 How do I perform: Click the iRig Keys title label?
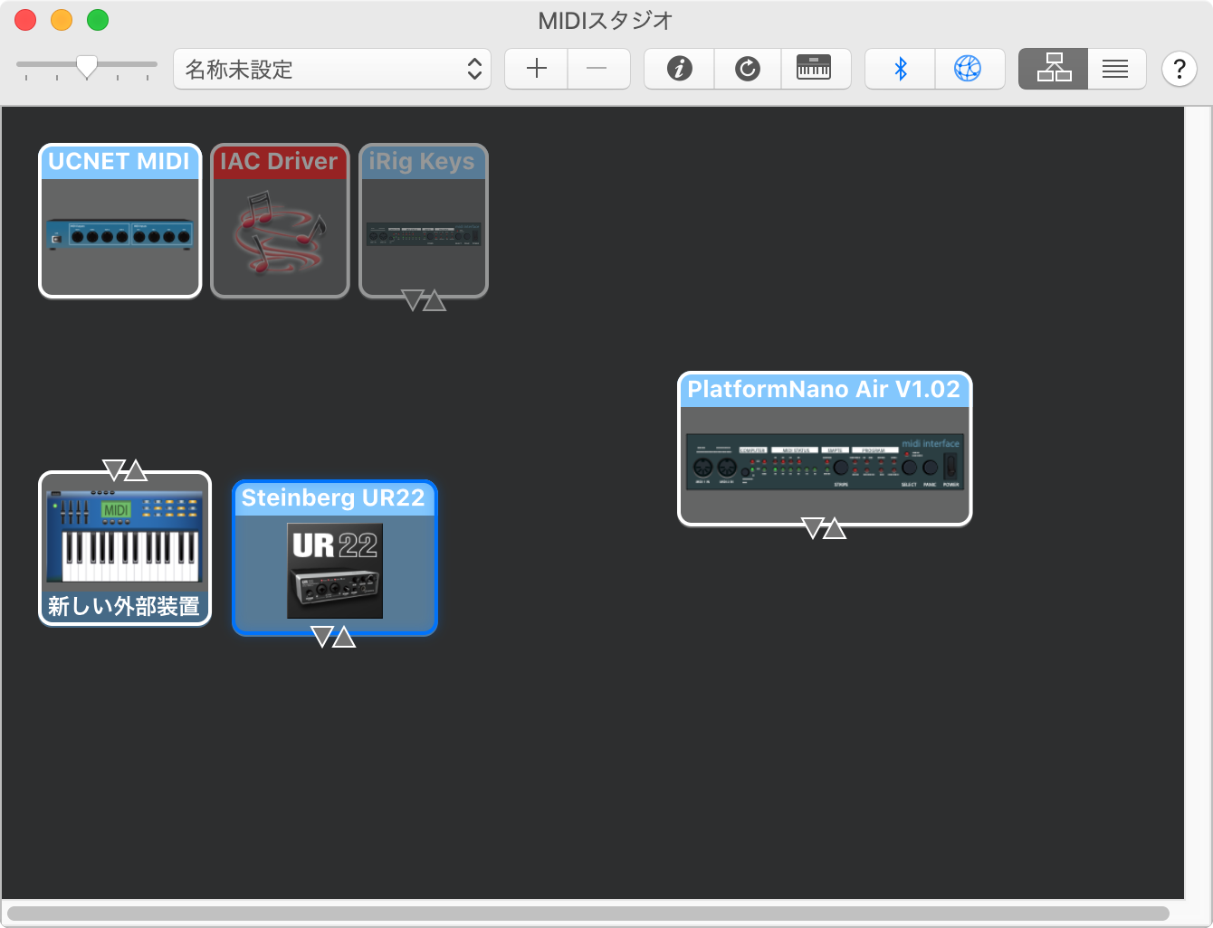[422, 162]
